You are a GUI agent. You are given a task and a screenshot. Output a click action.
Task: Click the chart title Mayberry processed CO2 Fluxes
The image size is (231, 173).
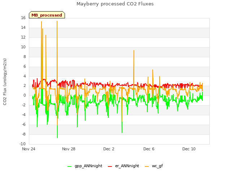(115, 4)
